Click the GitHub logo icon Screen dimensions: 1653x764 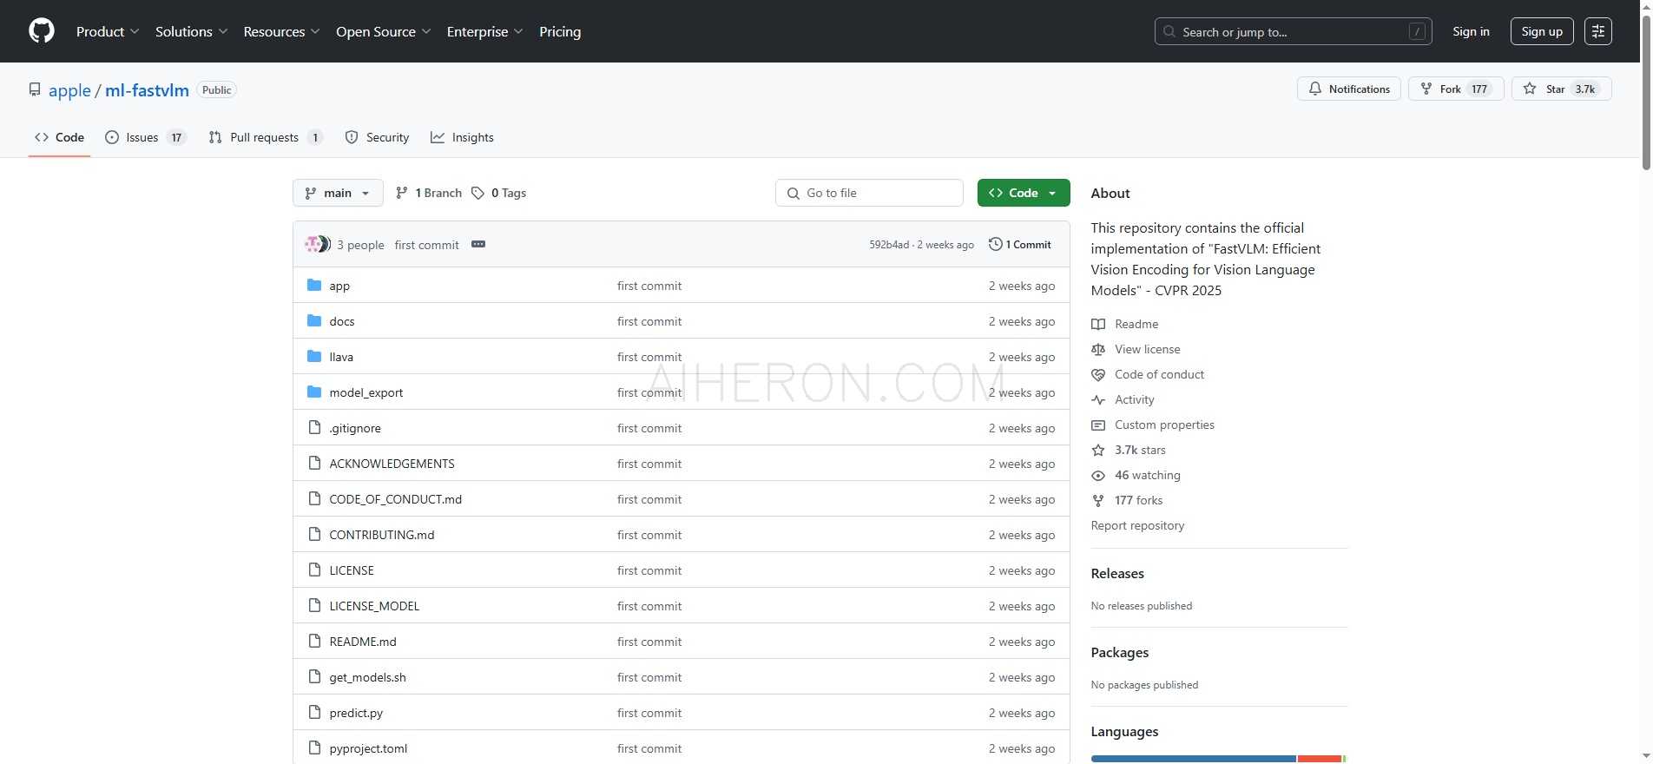point(42,31)
